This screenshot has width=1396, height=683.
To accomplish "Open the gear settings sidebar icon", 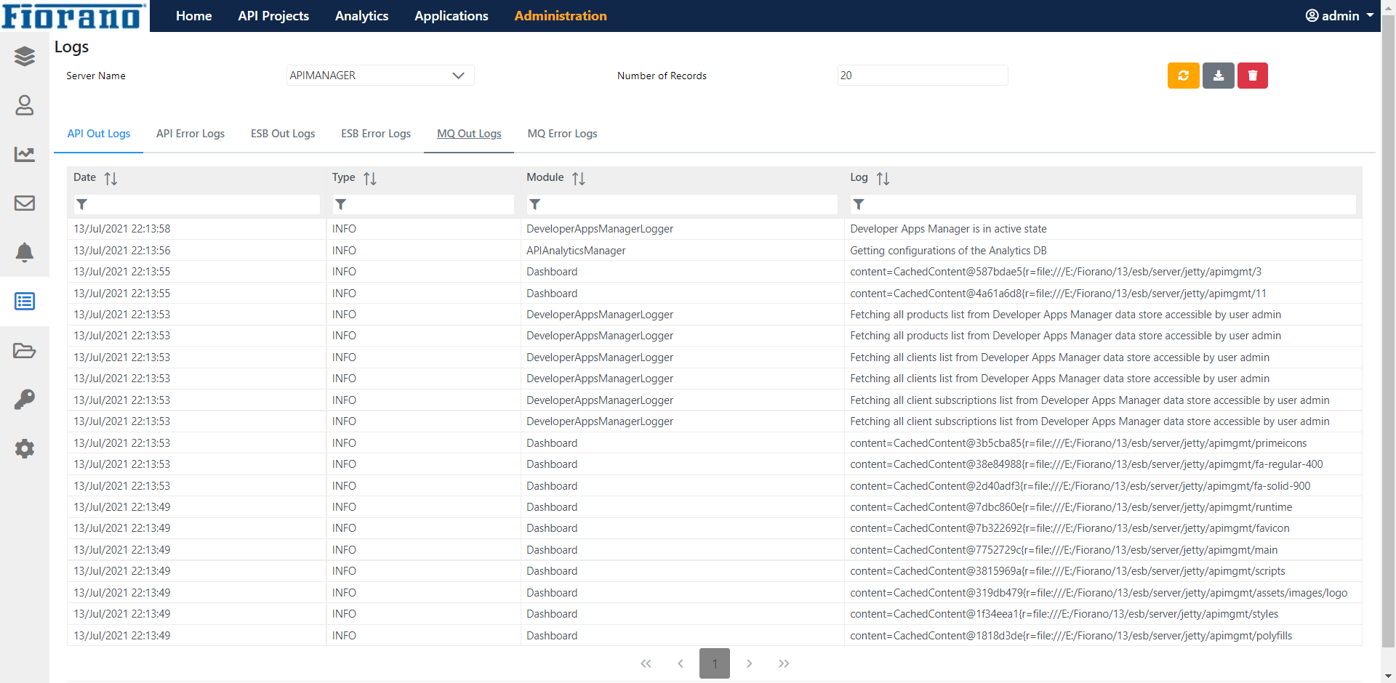I will (25, 448).
